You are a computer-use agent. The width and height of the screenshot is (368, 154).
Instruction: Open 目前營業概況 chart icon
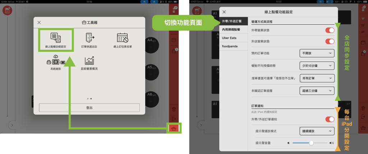pyautogui.click(x=89, y=62)
